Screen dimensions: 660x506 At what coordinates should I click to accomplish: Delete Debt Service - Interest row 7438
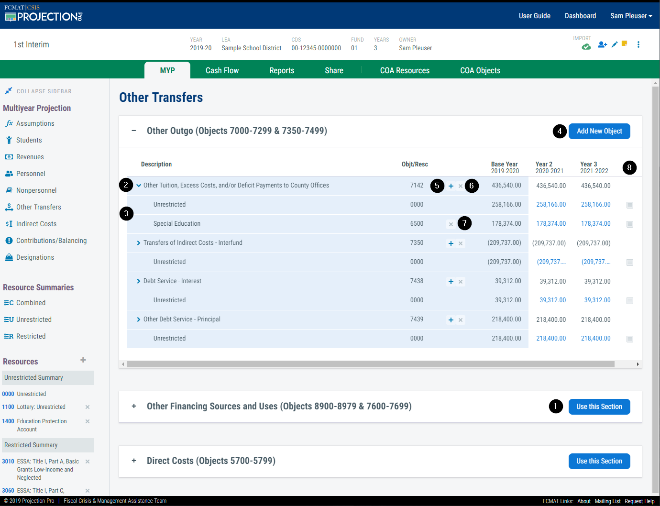click(x=461, y=282)
